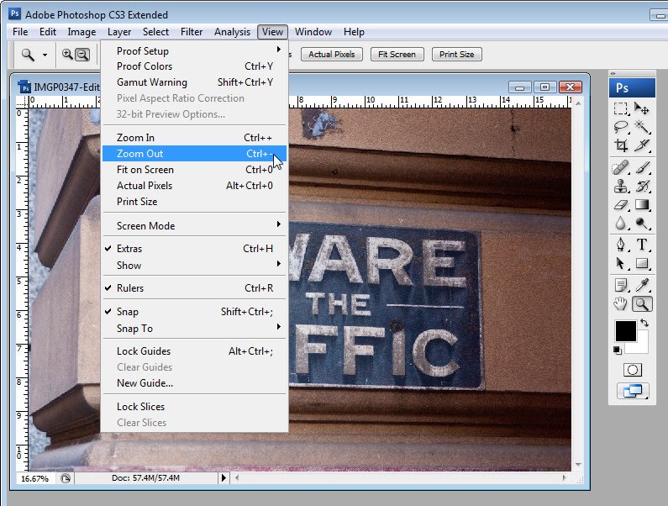
Task: Select the Move tool
Action: click(642, 108)
